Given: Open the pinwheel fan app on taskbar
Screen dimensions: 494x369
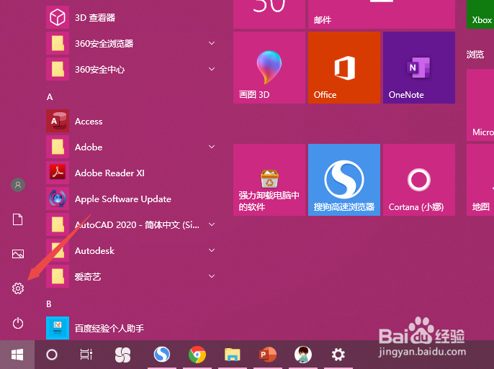Looking at the screenshot, I should 122,355.
